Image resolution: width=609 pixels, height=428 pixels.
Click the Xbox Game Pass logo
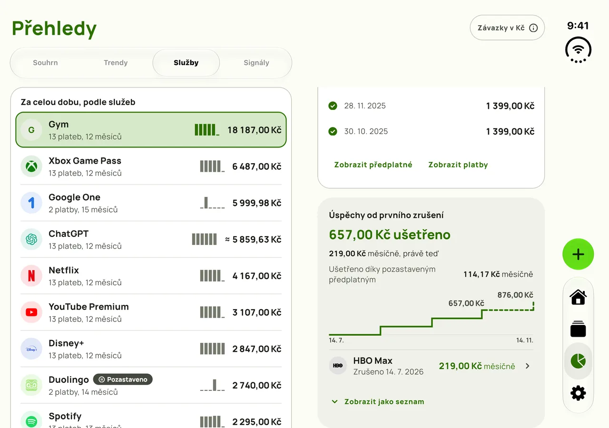point(31,166)
